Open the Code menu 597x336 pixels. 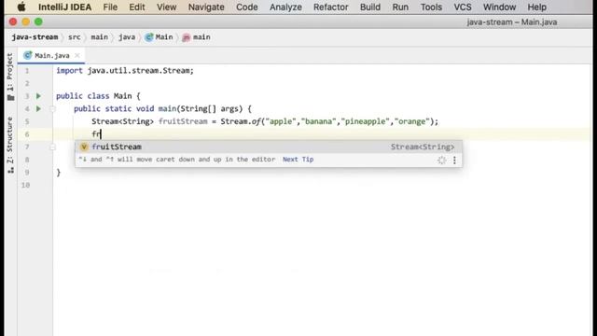click(x=246, y=7)
